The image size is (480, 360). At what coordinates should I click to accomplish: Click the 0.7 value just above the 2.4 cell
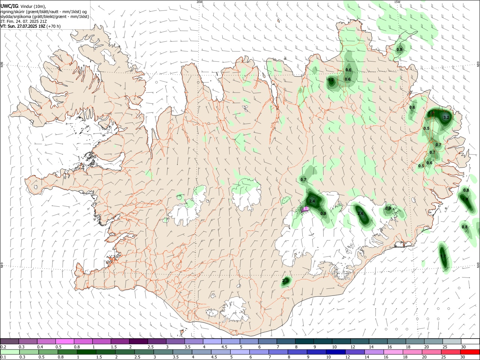point(303,180)
